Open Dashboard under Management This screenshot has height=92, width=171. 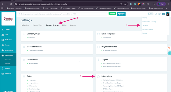click(8, 60)
